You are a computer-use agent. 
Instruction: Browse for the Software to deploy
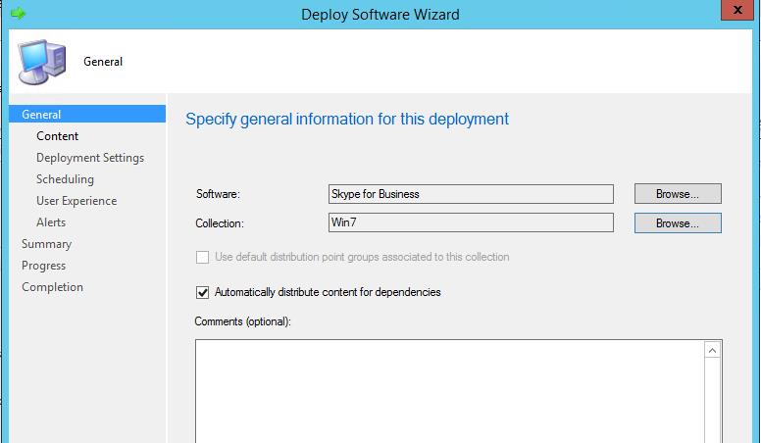click(677, 194)
